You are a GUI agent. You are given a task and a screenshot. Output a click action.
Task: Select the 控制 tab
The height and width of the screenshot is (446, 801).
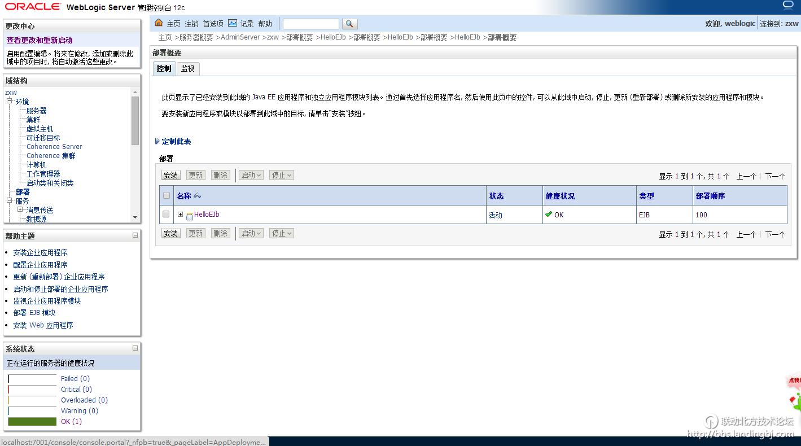pyautogui.click(x=164, y=68)
